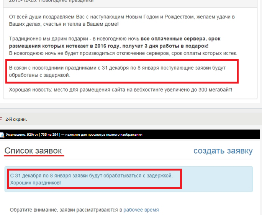
Task: Click bold text "все оплаченные сервера, срок"
Action: click(180, 39)
